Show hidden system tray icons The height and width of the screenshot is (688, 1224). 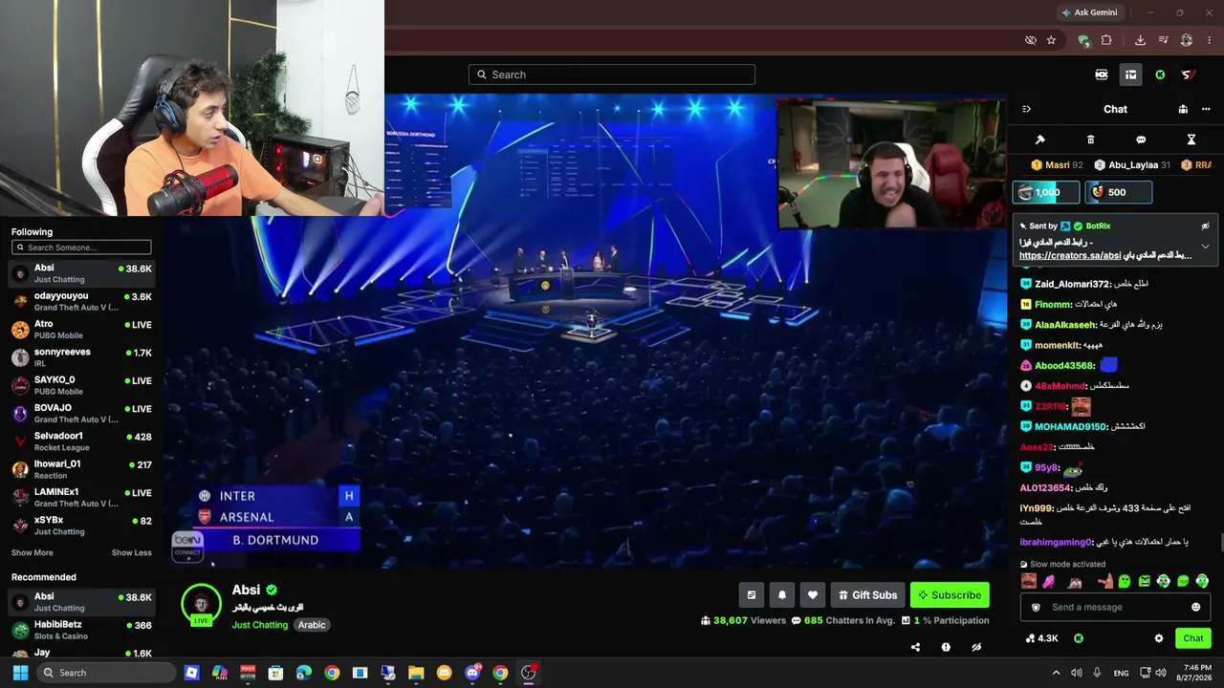1056,673
